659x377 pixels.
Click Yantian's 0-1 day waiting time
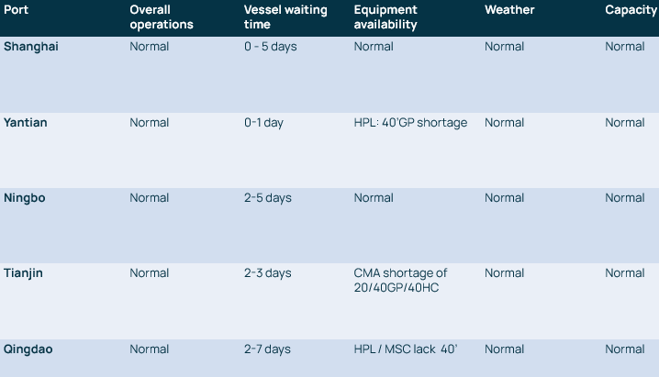263,123
